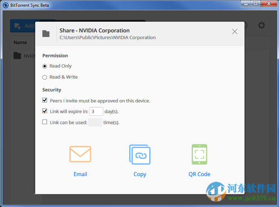The image size is (279, 207).
Task: Click the Add folder button icon
Action: (18, 26)
